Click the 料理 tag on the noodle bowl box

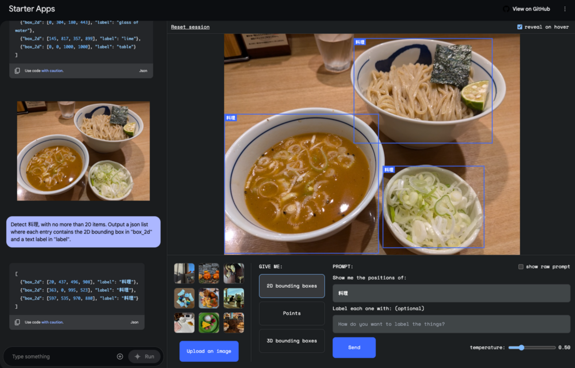click(360, 42)
